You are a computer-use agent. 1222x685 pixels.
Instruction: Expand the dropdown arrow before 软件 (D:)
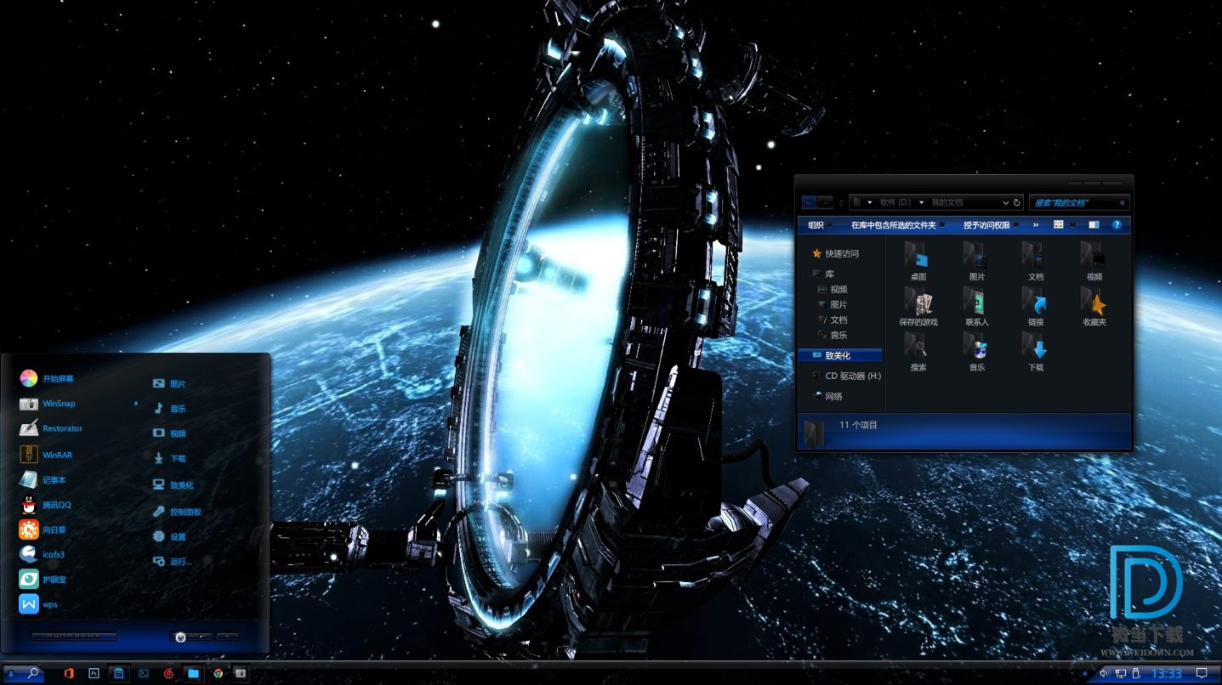click(870, 202)
